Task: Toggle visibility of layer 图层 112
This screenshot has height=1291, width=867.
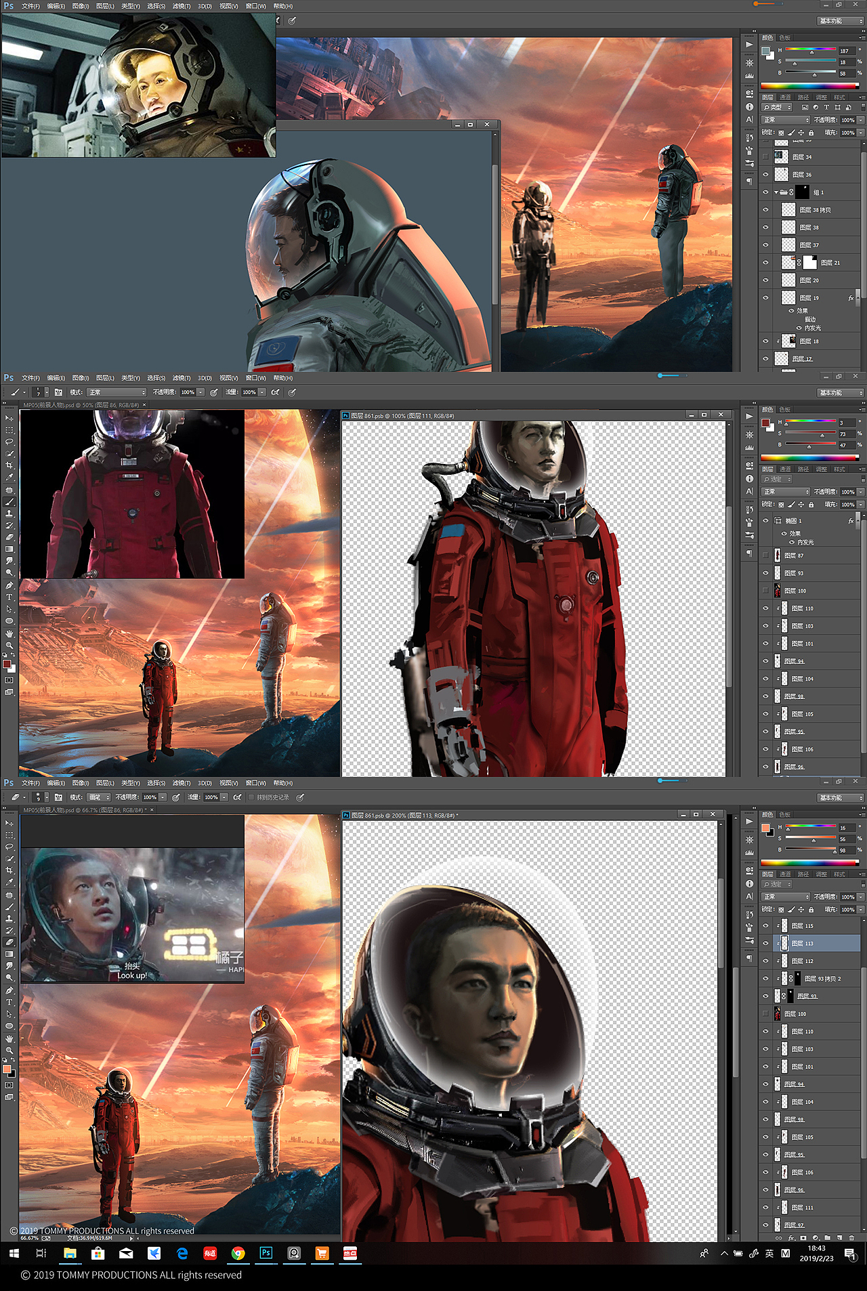Action: pyautogui.click(x=766, y=961)
